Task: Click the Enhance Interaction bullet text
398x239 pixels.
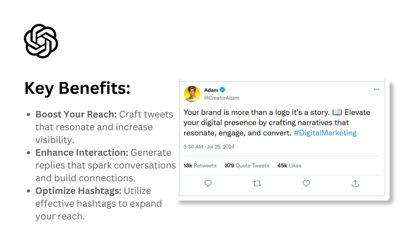Action: coord(105,165)
